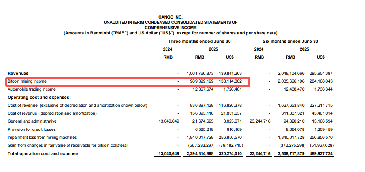365x172 pixels.
Task: Select value 284,168,043
Action: click(x=321, y=81)
